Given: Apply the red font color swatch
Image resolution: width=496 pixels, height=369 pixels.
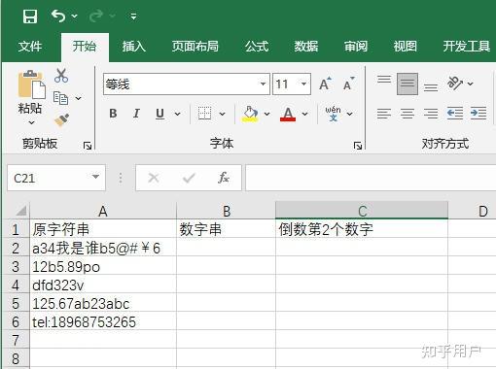Looking at the screenshot, I should [288, 115].
